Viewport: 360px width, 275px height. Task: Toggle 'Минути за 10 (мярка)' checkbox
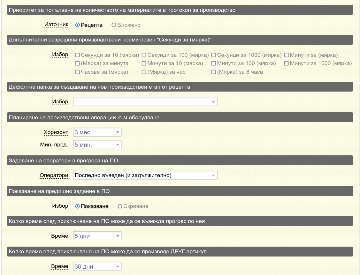pyautogui.click(x=144, y=63)
